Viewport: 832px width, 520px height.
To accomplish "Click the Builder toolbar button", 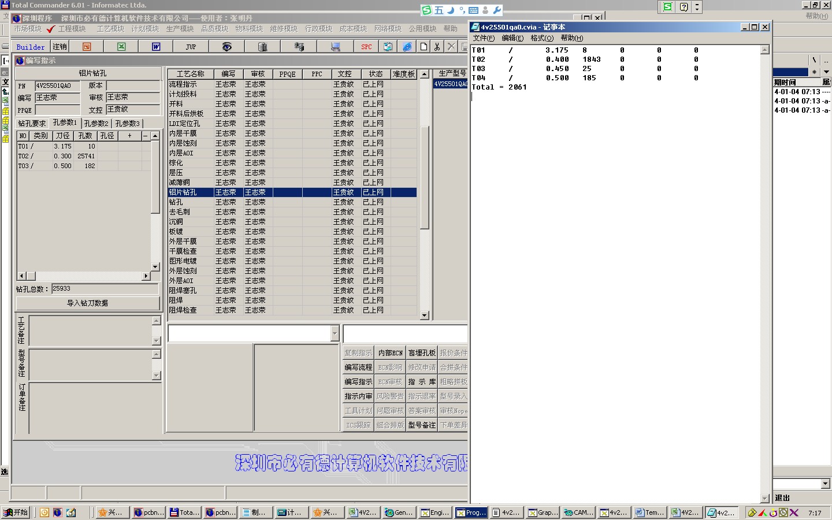I will [30, 47].
